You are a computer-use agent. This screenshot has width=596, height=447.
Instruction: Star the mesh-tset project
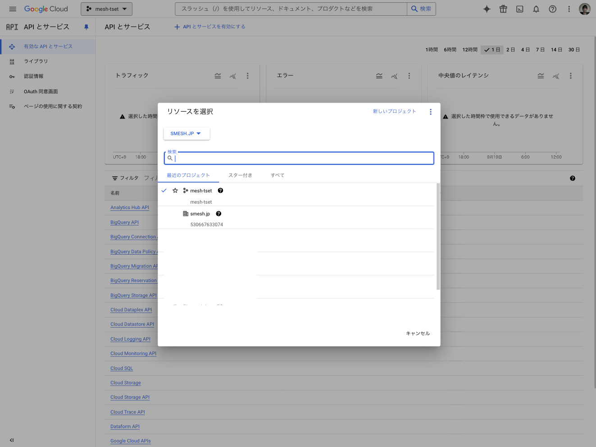(x=175, y=191)
